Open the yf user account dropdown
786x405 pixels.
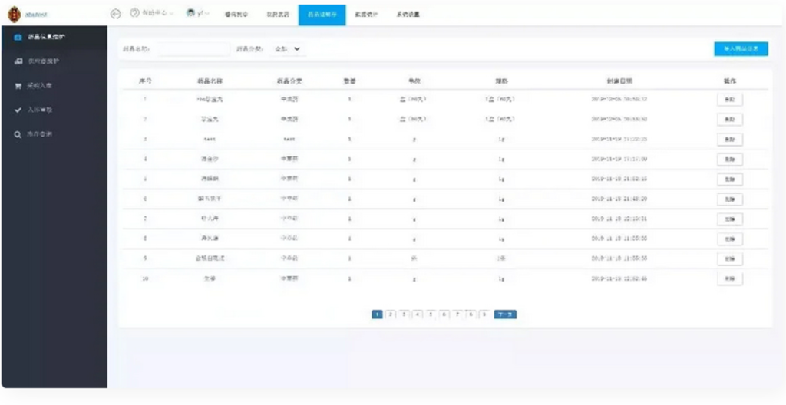[198, 14]
